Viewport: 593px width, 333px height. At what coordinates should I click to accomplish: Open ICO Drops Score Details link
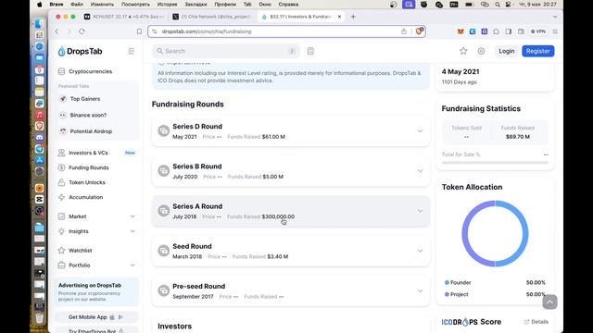coord(536,322)
